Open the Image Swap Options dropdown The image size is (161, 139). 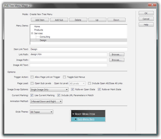49,89
